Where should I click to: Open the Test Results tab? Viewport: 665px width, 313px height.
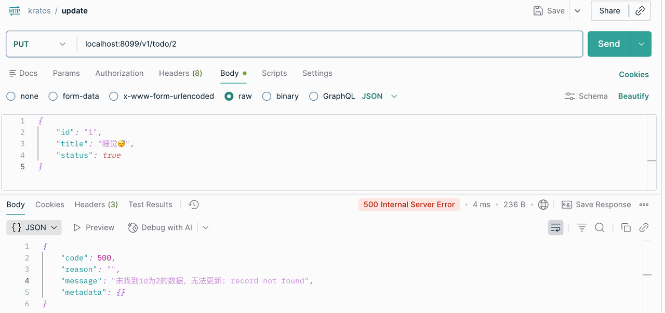[150, 205]
